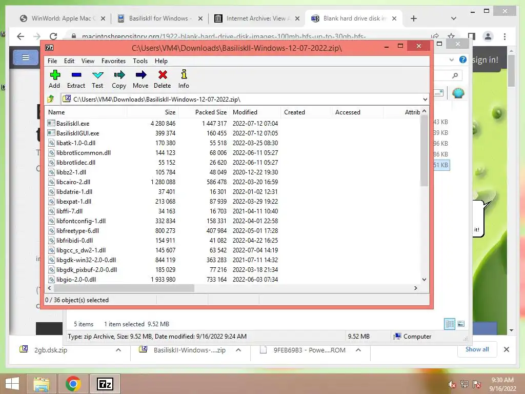Open the Info tool in 7-Zip

click(184, 80)
